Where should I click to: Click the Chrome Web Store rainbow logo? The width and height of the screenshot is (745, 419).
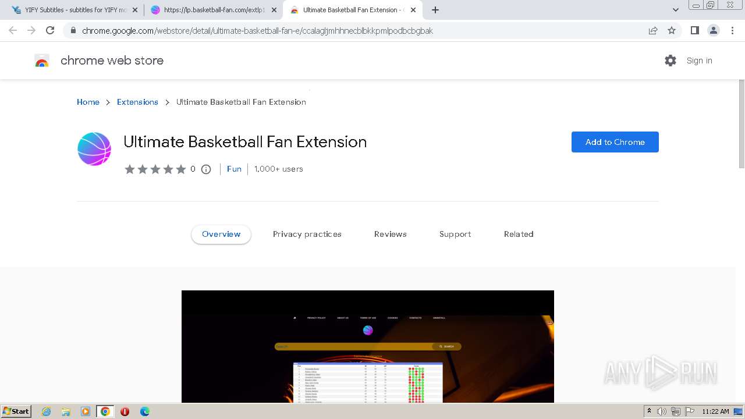(x=42, y=61)
